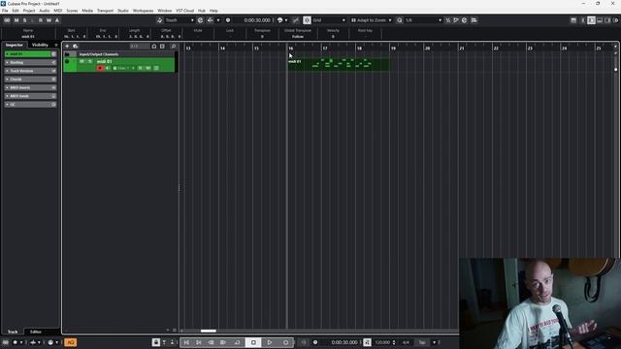Screen dimensions: 621x349
Task: Open the Adapt to Zoom dropdown
Action: (x=371, y=20)
